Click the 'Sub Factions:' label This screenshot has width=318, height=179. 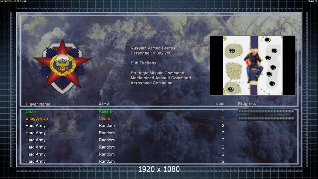[x=144, y=63]
